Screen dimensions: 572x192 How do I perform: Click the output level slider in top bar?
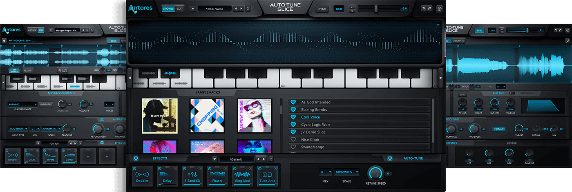coord(375,9)
